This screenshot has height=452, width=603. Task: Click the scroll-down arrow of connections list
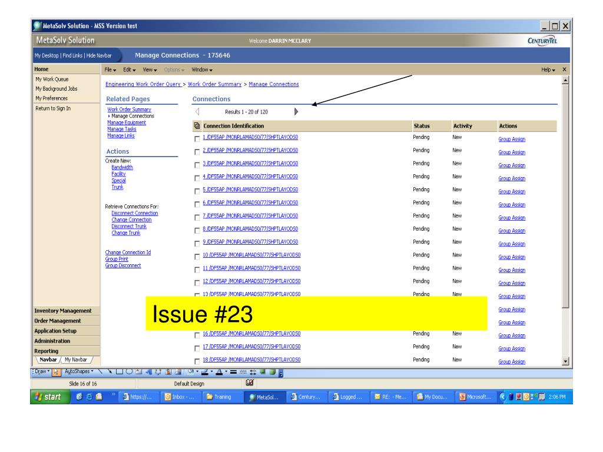click(565, 361)
